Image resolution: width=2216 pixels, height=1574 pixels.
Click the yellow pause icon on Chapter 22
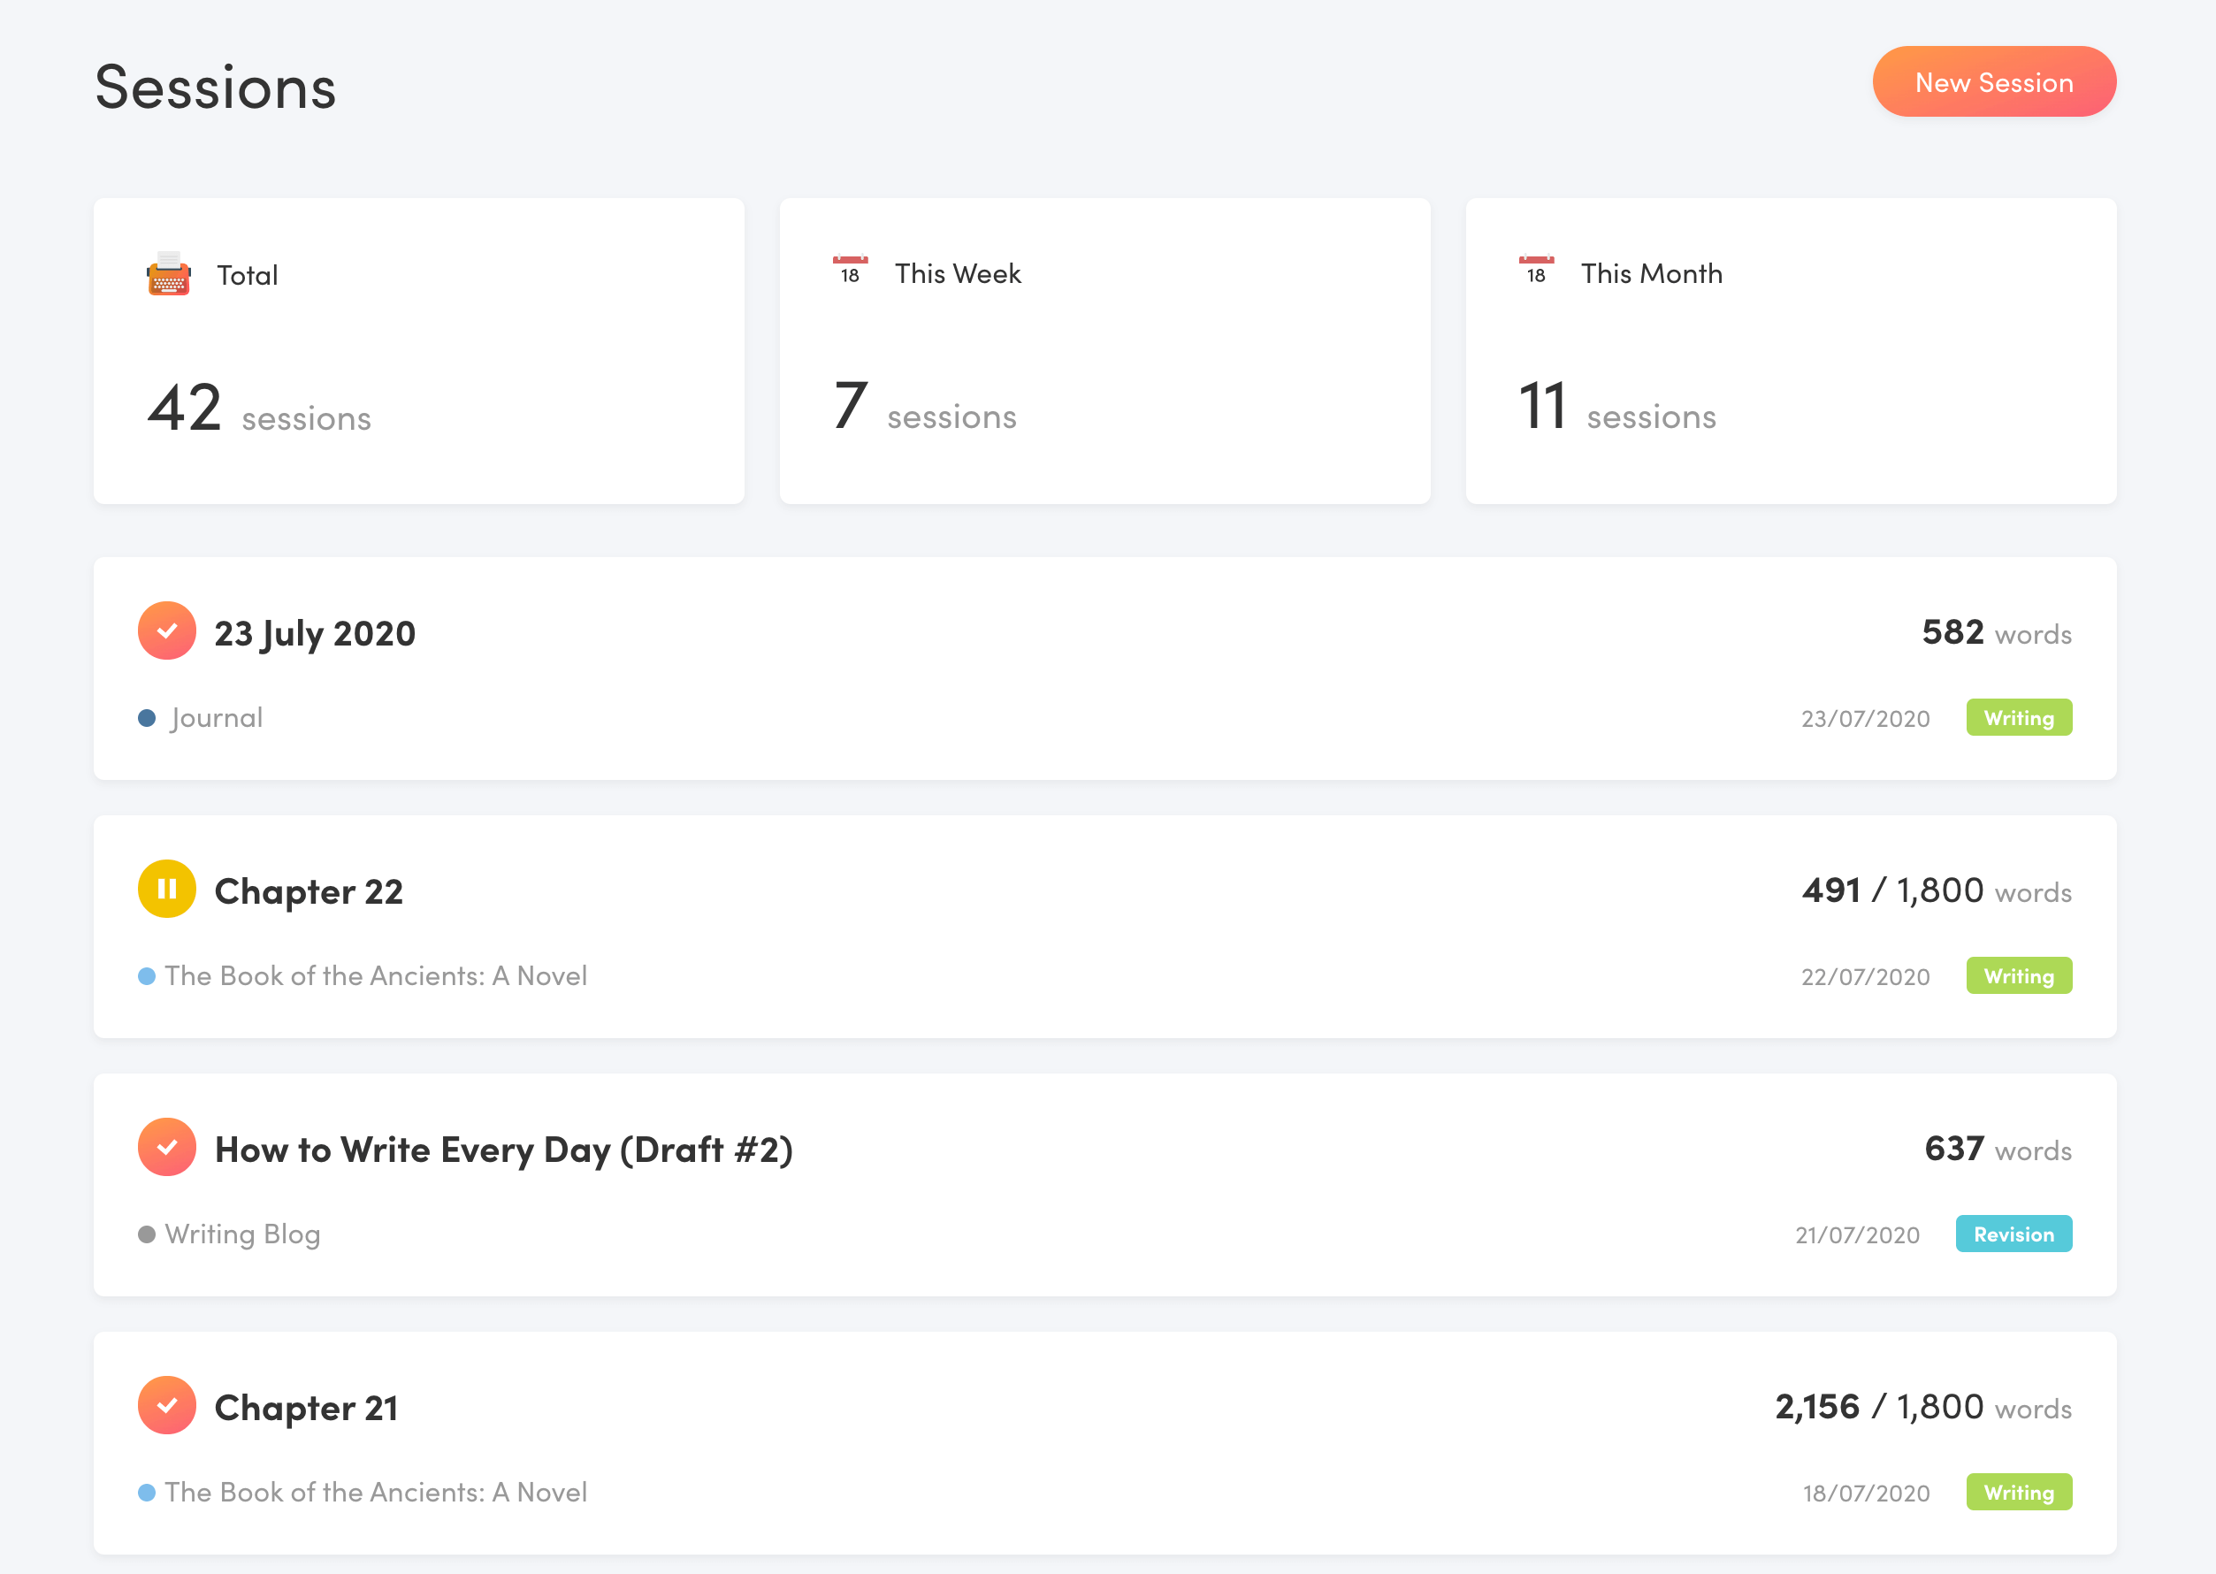pyautogui.click(x=166, y=889)
